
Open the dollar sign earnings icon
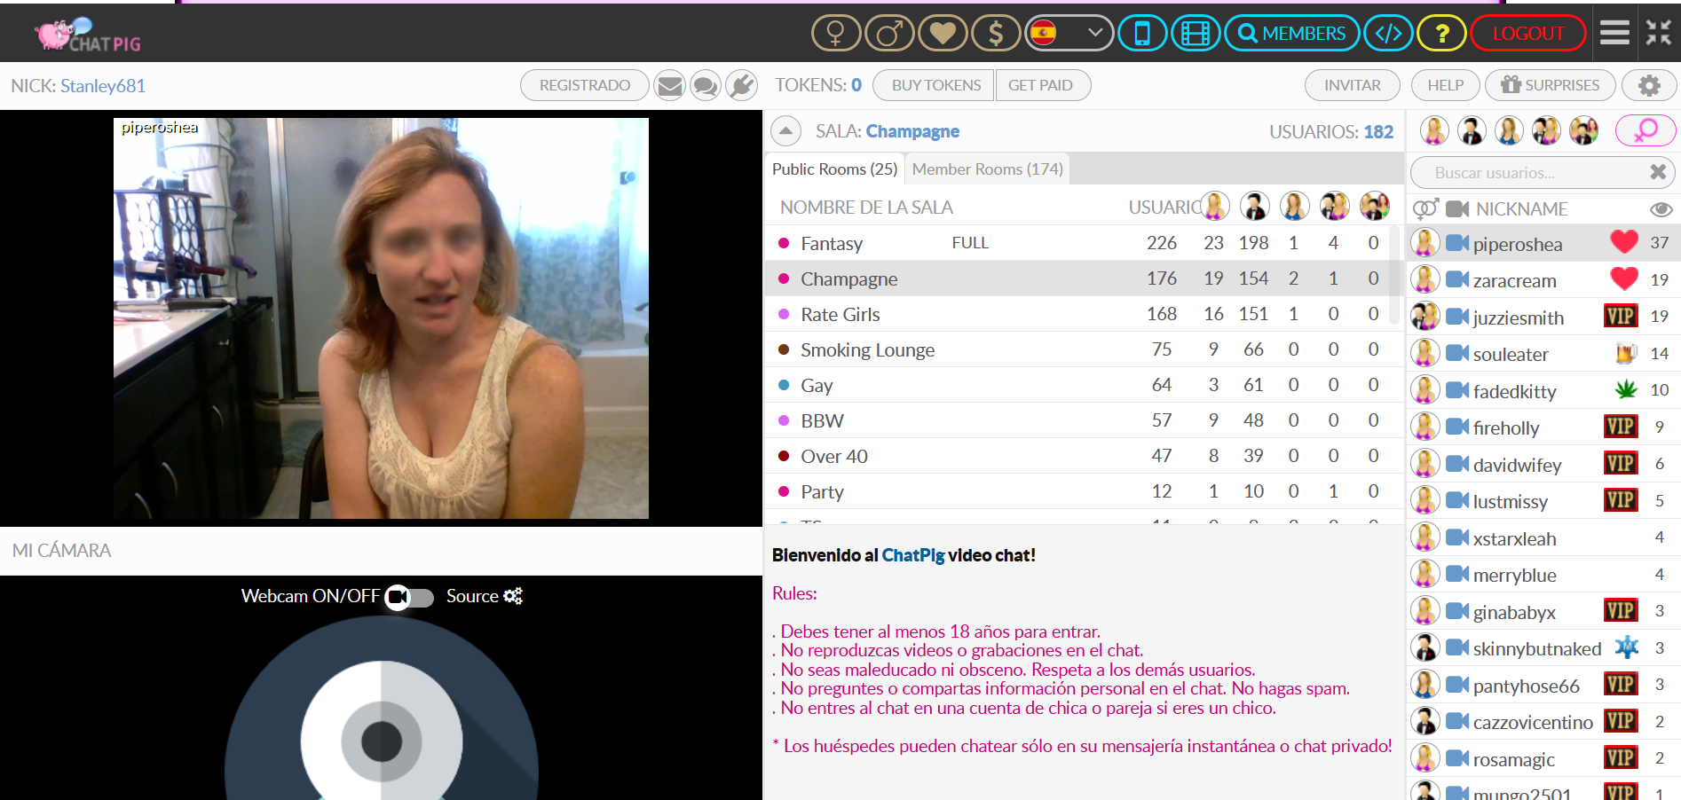(x=996, y=34)
